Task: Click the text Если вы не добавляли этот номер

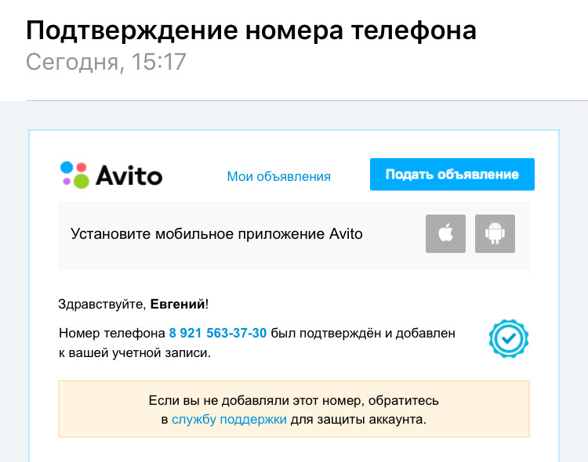Action: (x=256, y=401)
